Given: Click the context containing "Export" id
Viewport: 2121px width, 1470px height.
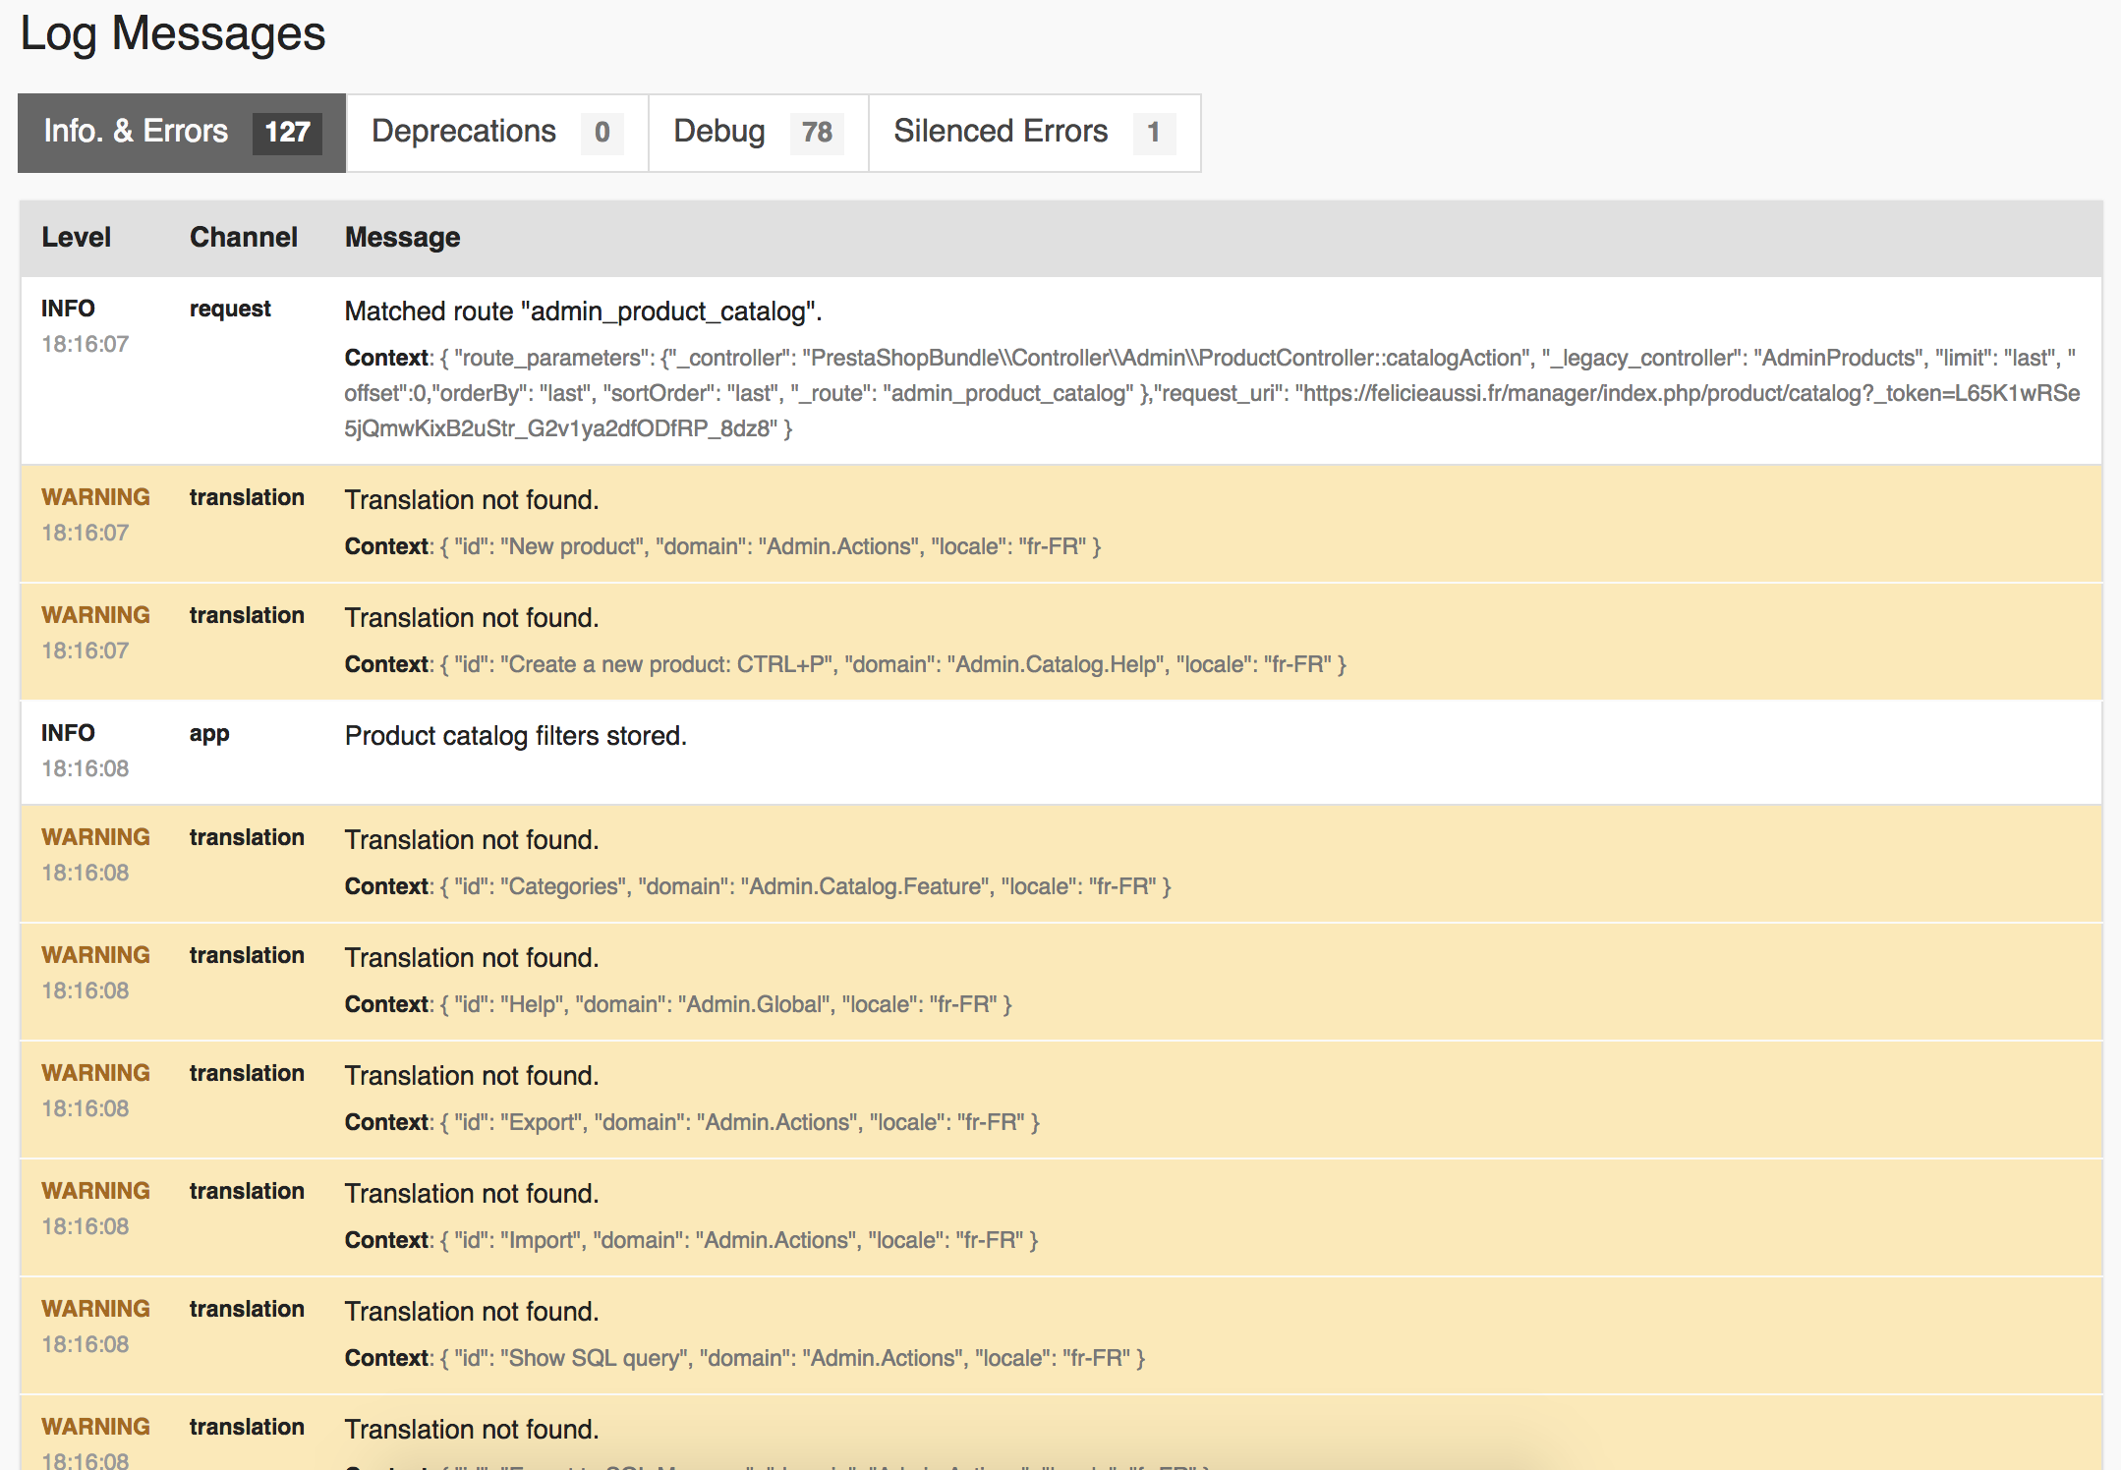Looking at the screenshot, I should coord(692,1122).
